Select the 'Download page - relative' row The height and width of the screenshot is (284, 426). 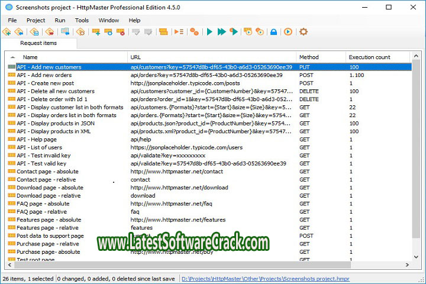209,195
